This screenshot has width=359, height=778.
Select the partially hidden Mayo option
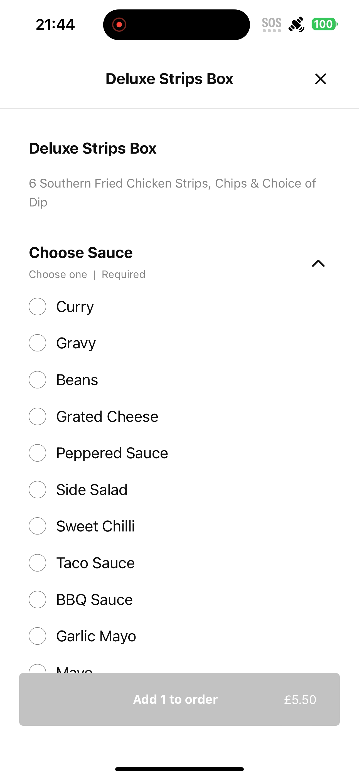[x=38, y=669]
